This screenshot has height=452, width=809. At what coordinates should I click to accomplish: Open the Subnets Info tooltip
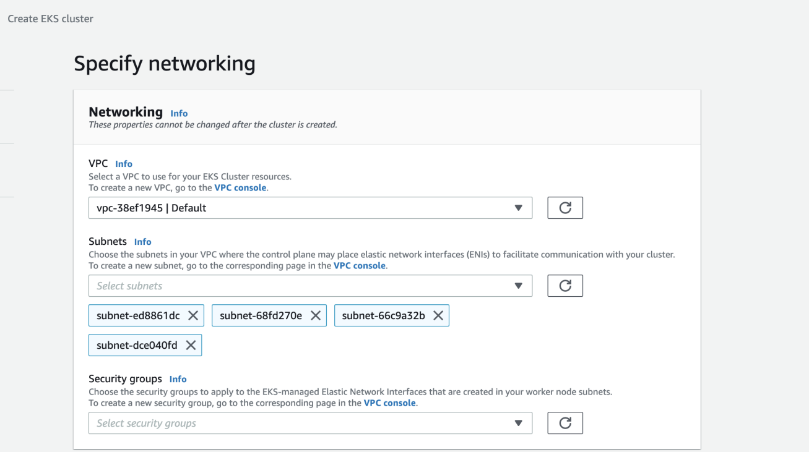click(x=143, y=241)
